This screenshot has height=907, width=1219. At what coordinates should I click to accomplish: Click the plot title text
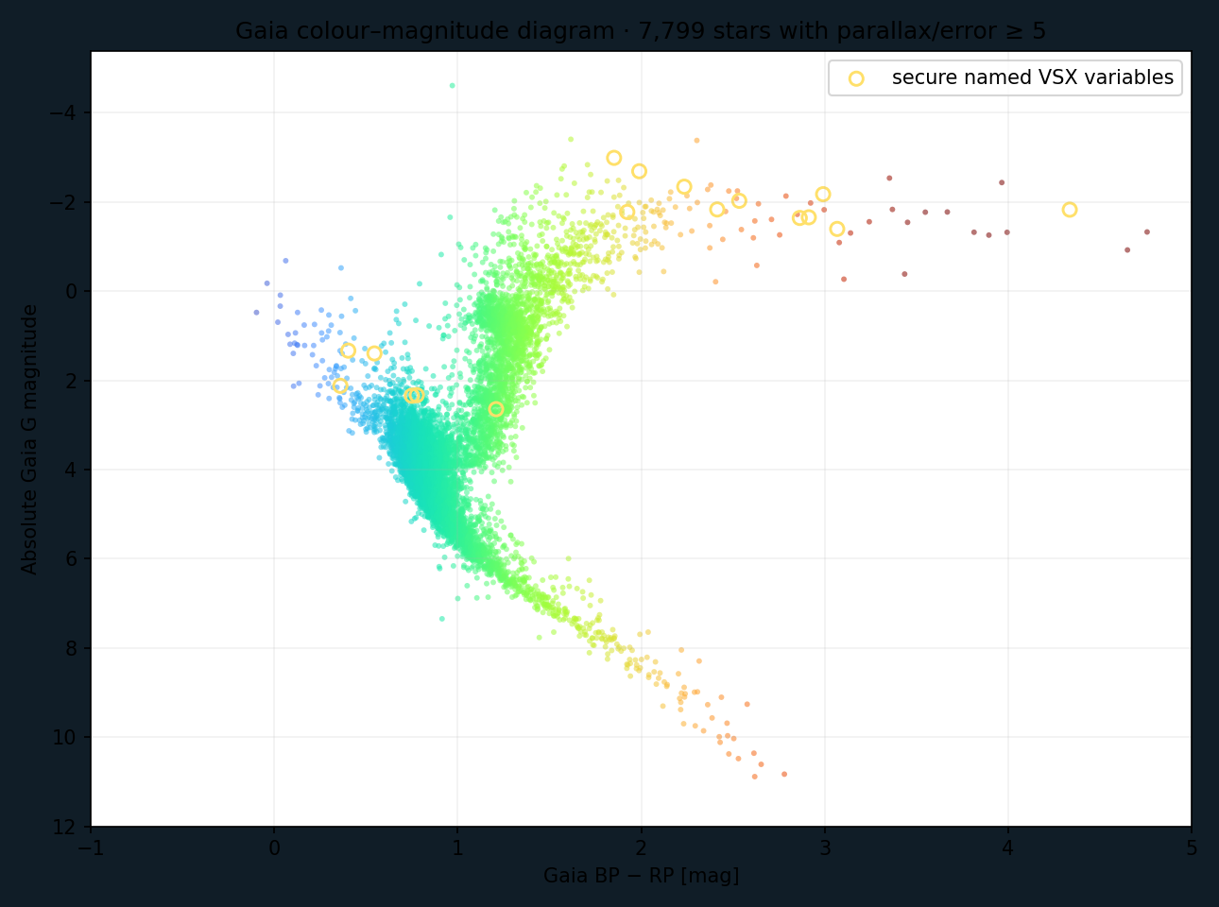(x=641, y=31)
